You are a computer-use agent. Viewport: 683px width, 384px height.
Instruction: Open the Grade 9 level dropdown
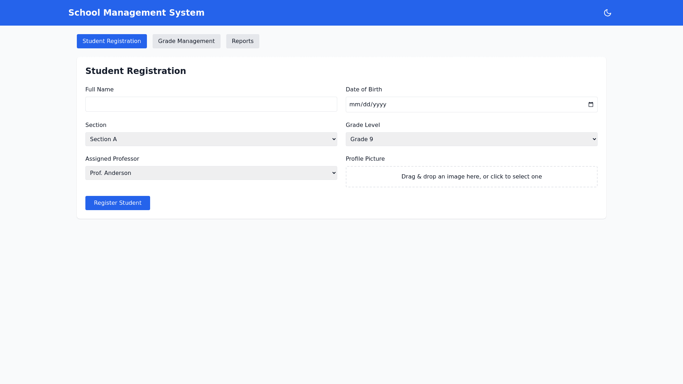(471, 139)
